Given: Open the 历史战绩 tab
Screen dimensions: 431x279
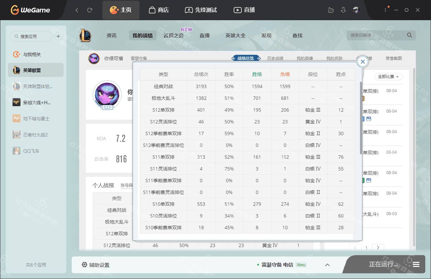Looking at the screenshot, I should coord(275,58).
